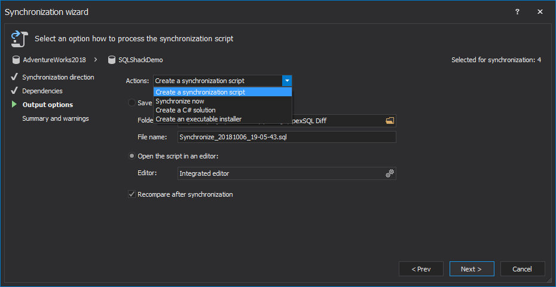Toggle Recompare after synchronization checkbox
The height and width of the screenshot is (287, 556).
pos(132,194)
